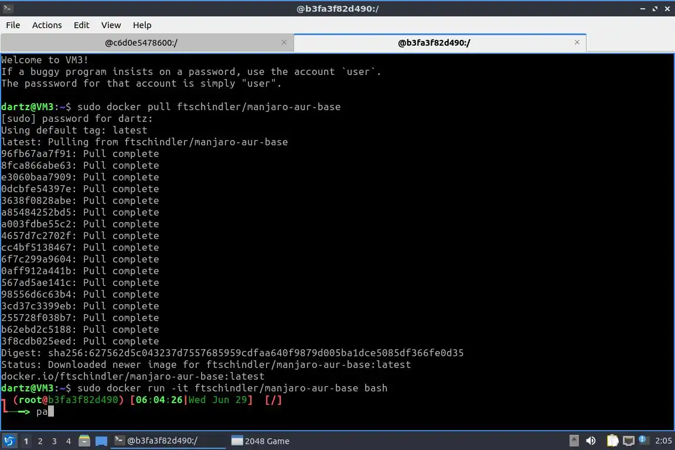Click the 'Status: Downloaded newer image' line
The height and width of the screenshot is (450, 675).
(x=206, y=364)
